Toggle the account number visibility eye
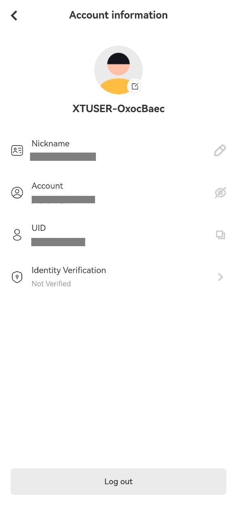The width and height of the screenshot is (237, 508). click(x=220, y=192)
